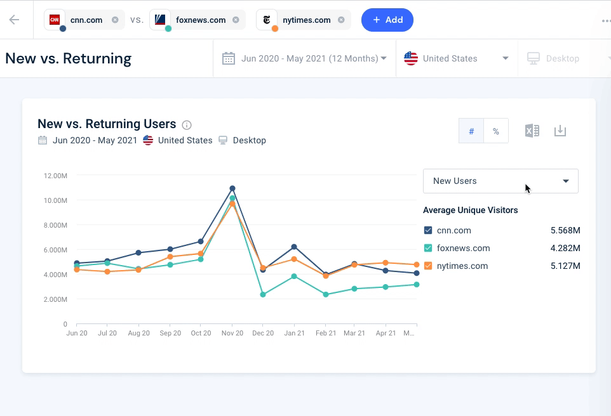Click the foxnews.com site chip
The height and width of the screenshot is (416, 611).
pyautogui.click(x=199, y=20)
